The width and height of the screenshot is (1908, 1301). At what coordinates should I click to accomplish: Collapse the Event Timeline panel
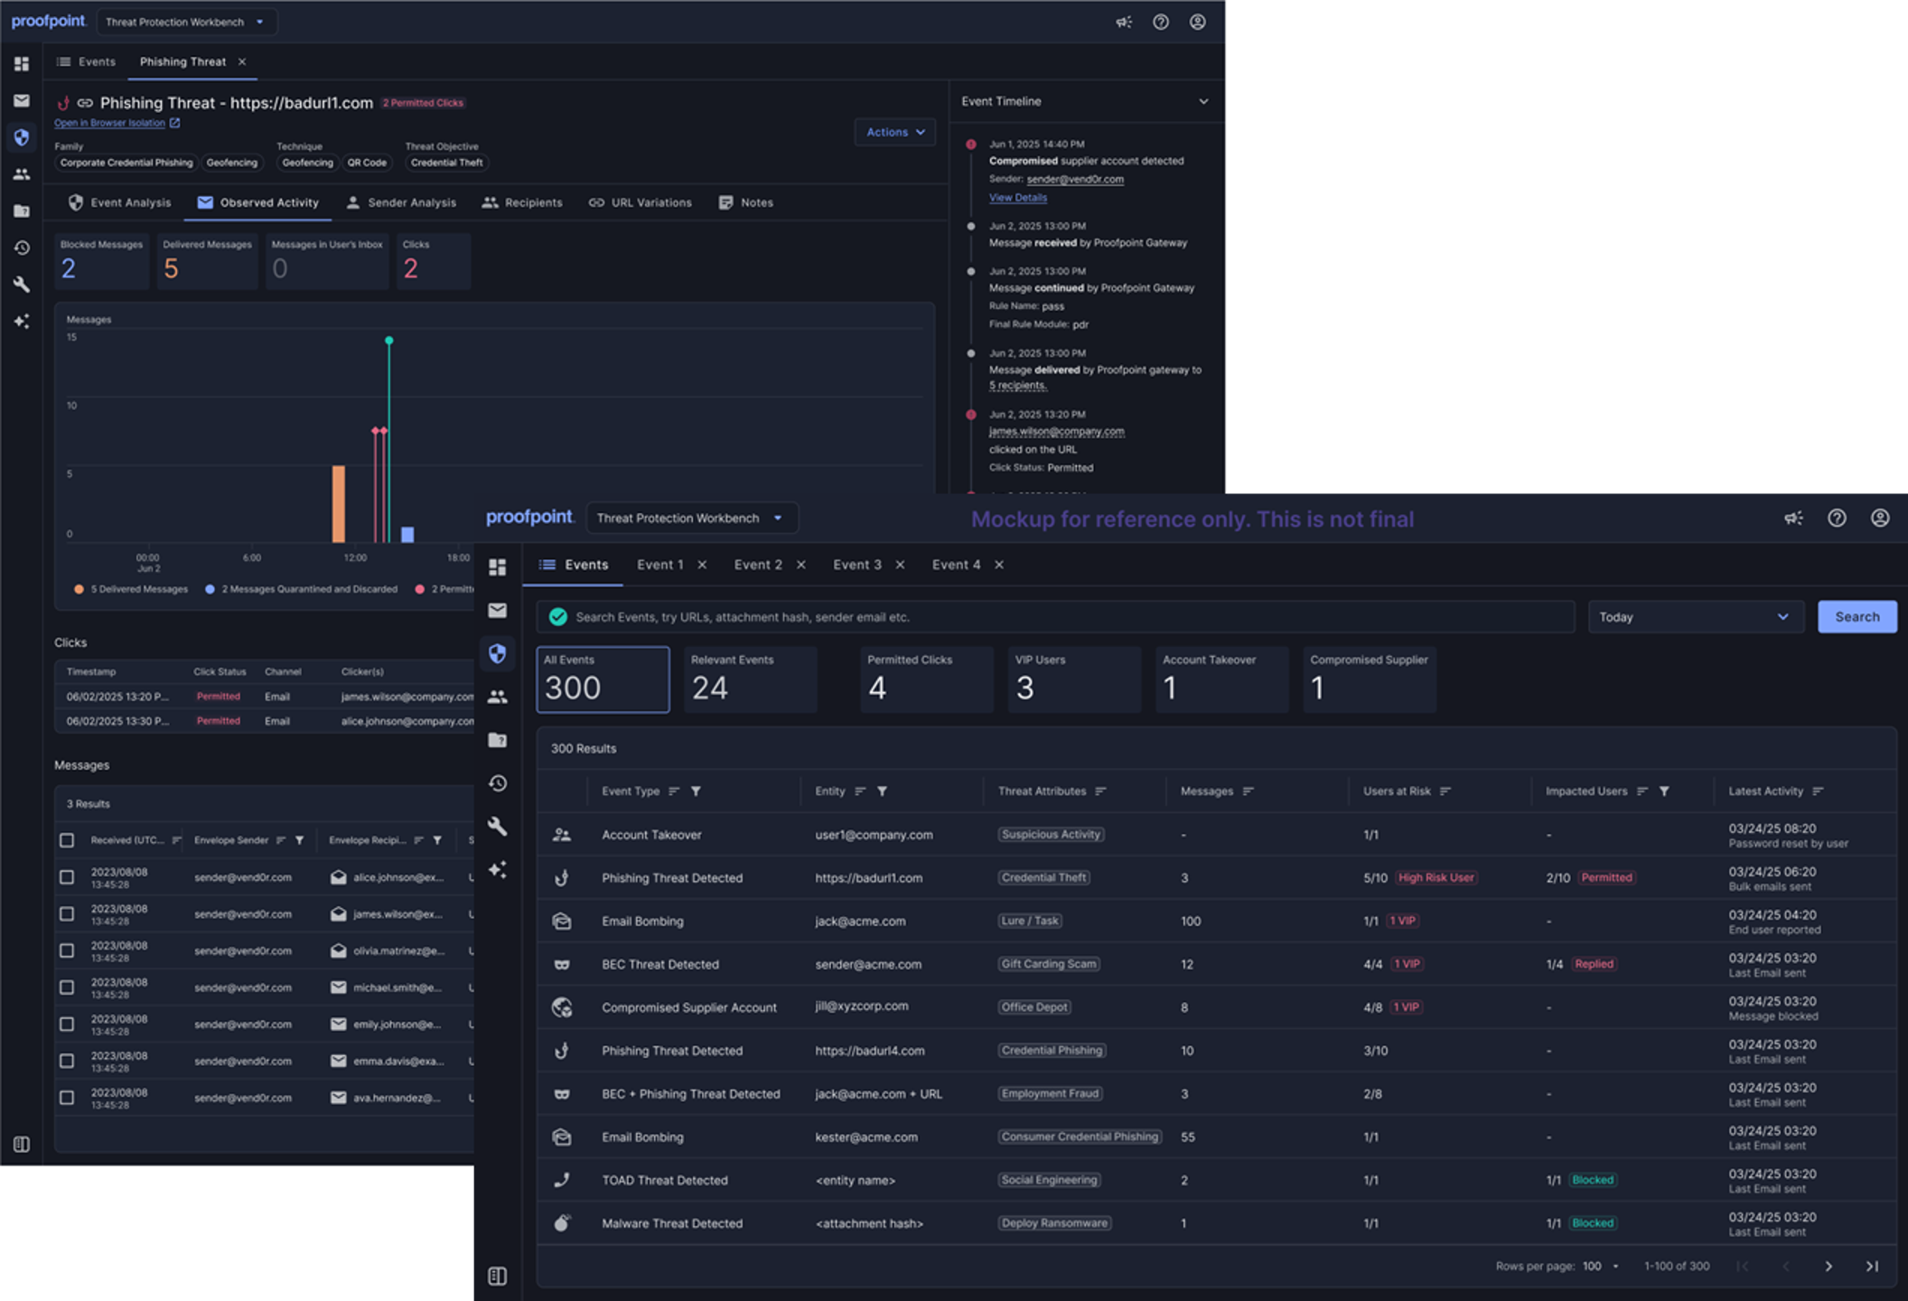[1203, 101]
